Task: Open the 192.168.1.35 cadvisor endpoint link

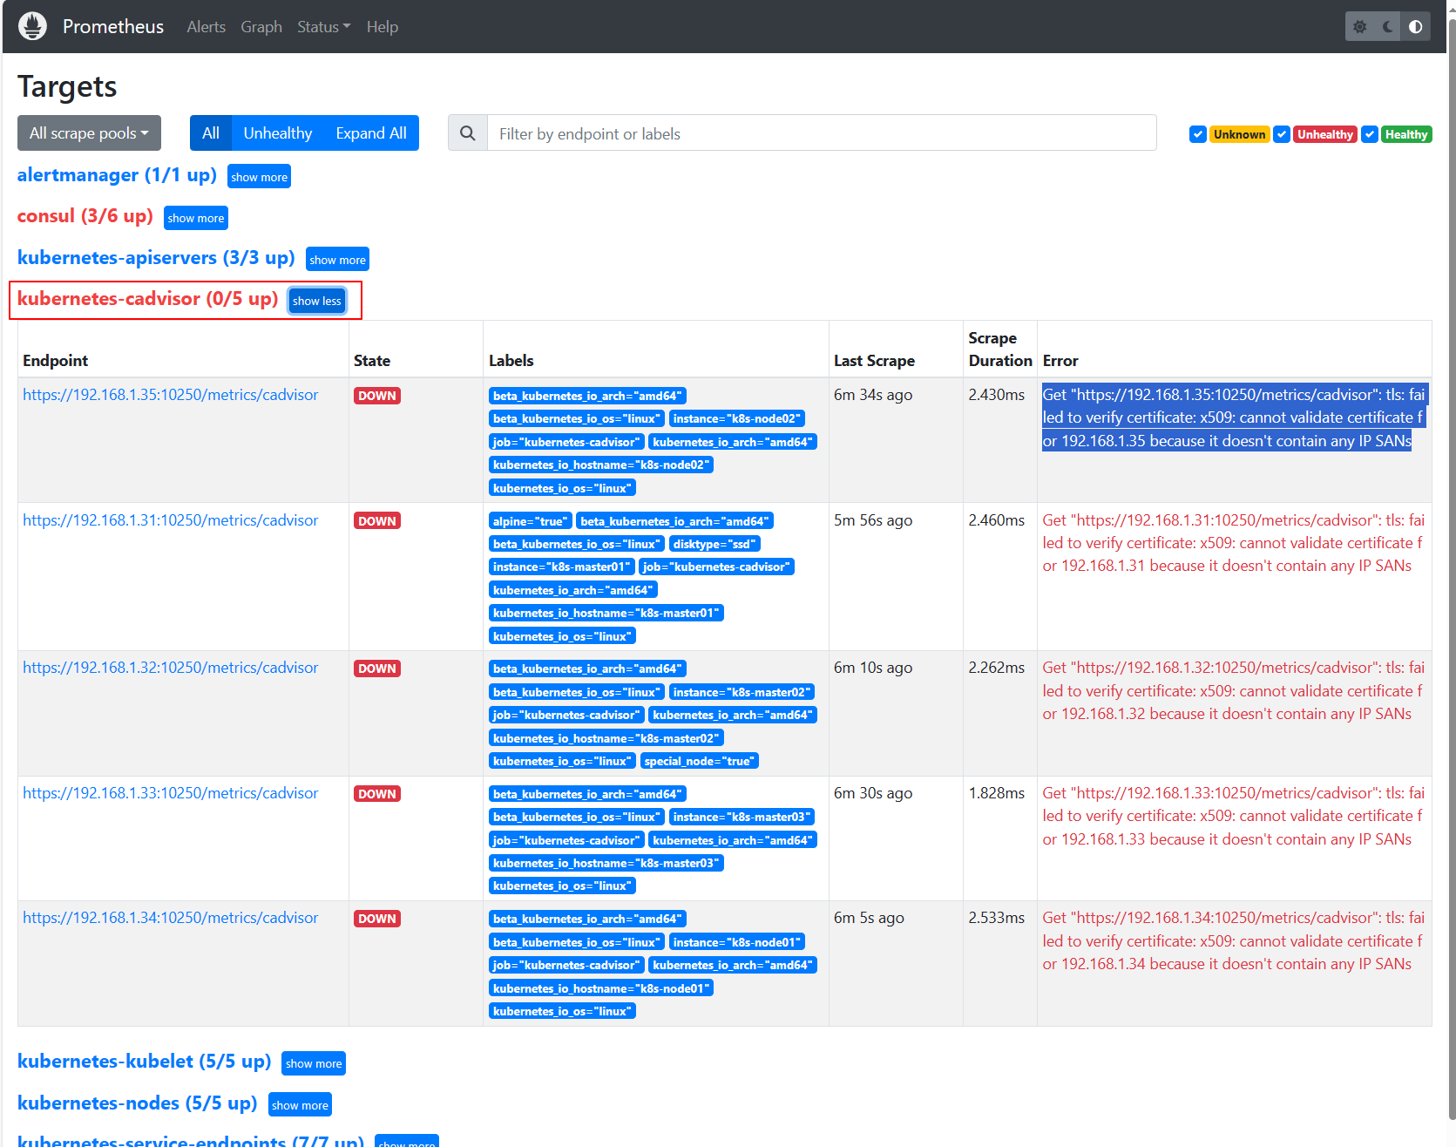Action: (171, 395)
